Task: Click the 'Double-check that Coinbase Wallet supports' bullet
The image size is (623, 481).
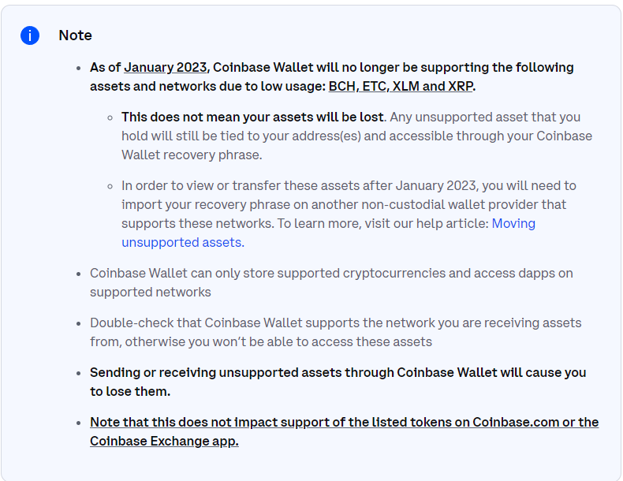Action: click(x=335, y=333)
